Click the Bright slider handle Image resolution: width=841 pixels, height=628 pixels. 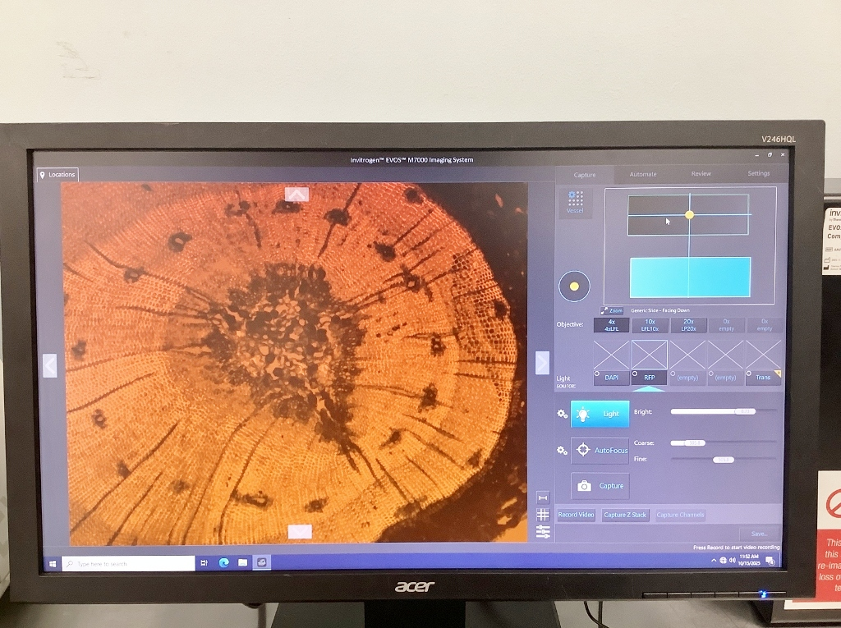tap(744, 411)
